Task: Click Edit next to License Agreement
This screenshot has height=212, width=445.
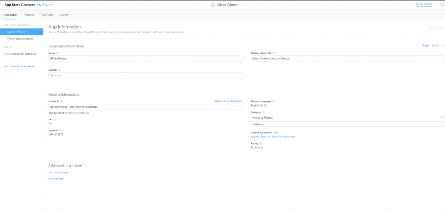Action: [x=276, y=132]
